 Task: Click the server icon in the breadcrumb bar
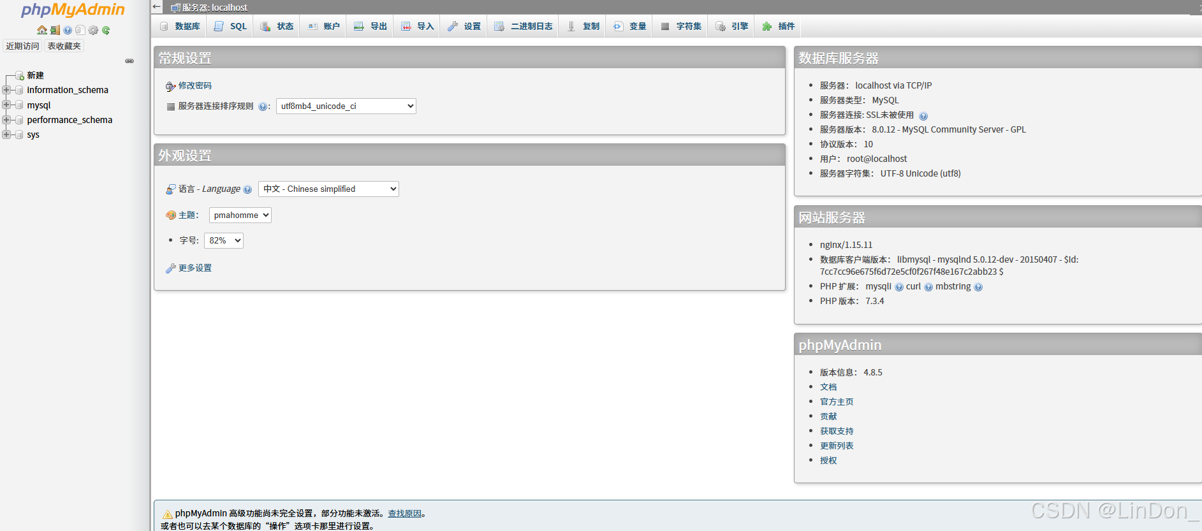tap(175, 8)
